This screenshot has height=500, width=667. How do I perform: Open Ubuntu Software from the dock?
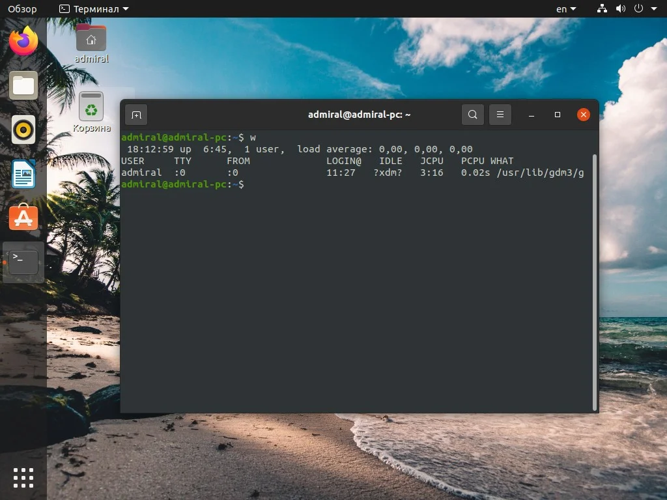pos(23,217)
